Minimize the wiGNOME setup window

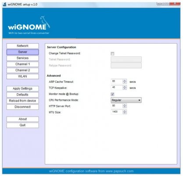pos(160,4)
